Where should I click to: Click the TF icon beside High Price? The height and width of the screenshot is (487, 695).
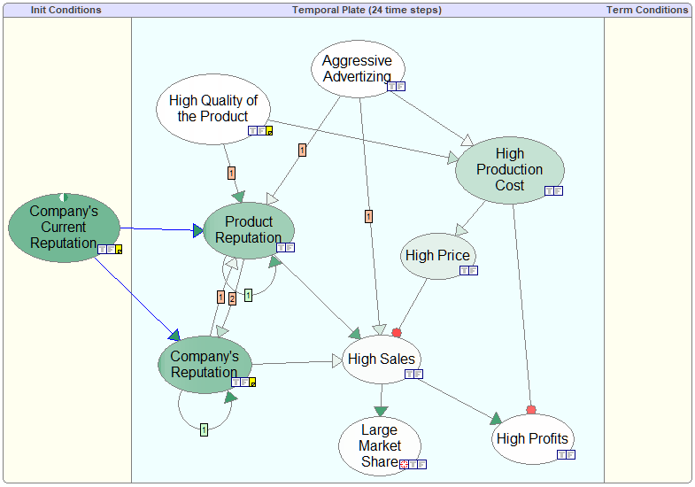coord(468,270)
